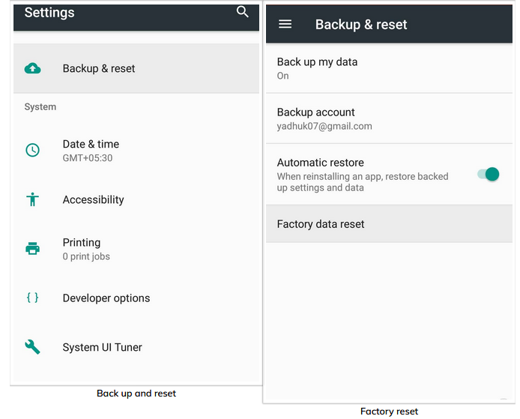Click the Accessibility person icon
The image size is (520, 419).
[33, 199]
